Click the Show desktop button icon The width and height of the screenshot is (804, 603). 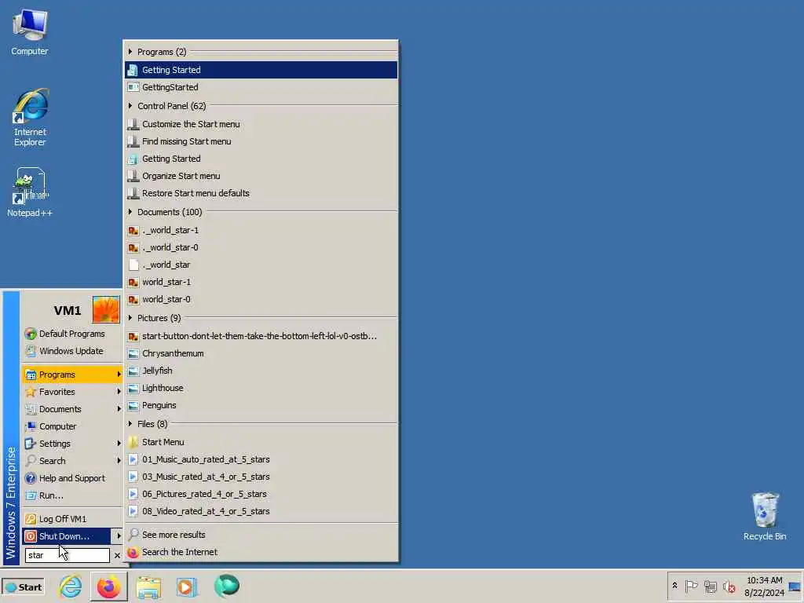(795, 587)
